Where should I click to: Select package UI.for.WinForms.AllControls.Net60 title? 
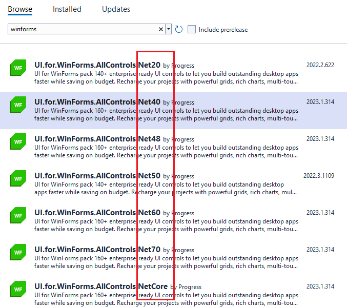coord(97,213)
